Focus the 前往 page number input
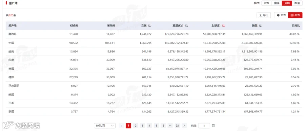305x131 pixels. 204,126
